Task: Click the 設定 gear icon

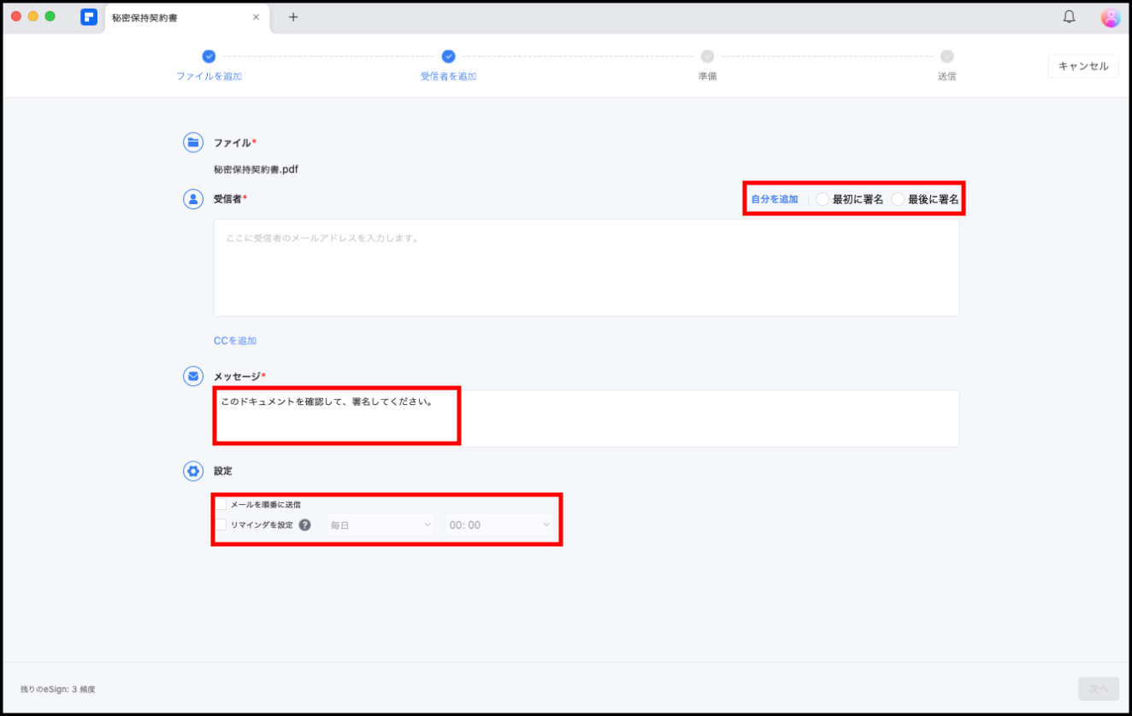Action: 193,471
